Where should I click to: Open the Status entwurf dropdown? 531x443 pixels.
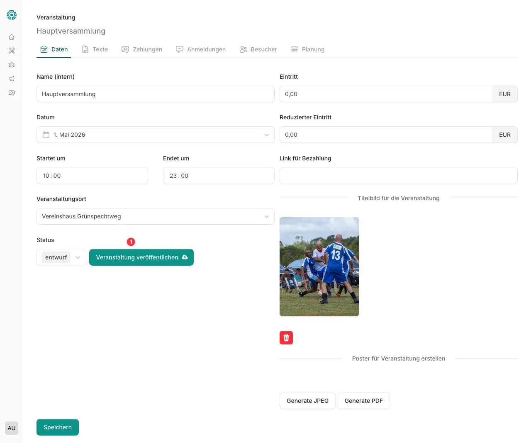click(x=61, y=257)
